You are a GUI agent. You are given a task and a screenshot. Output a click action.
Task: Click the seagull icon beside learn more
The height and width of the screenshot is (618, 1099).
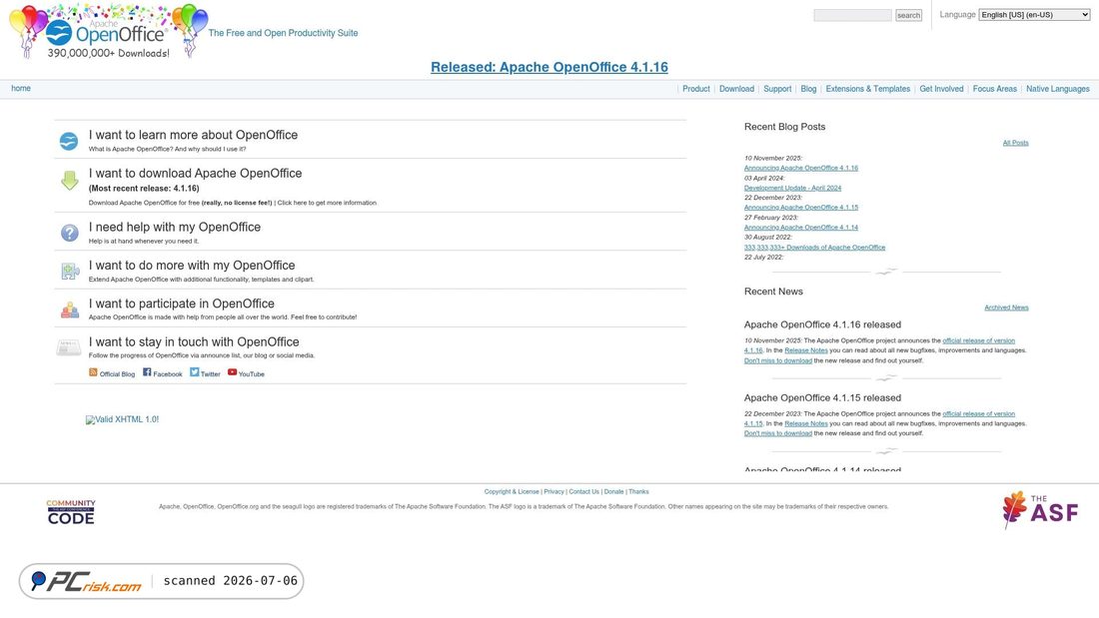click(69, 142)
